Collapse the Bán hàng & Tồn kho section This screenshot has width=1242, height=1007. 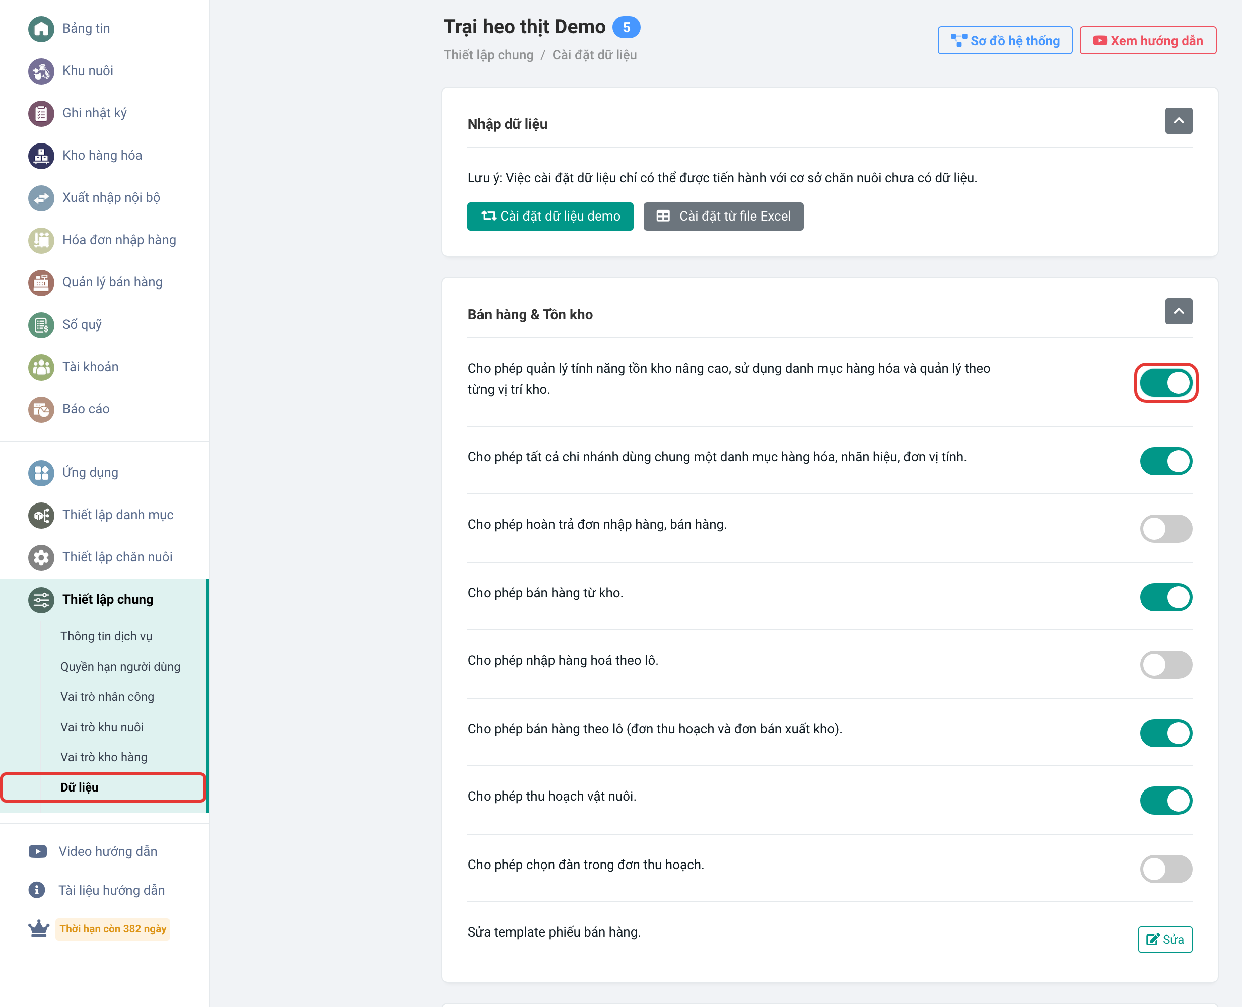click(1178, 311)
